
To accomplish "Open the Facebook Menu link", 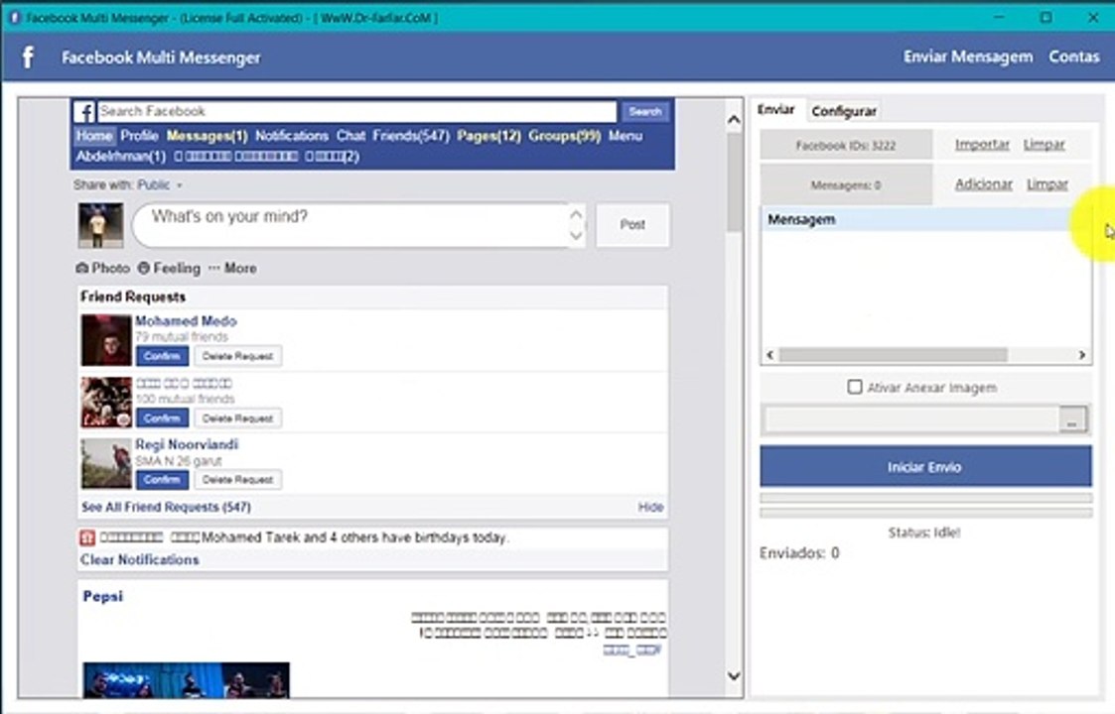I will click(x=626, y=136).
